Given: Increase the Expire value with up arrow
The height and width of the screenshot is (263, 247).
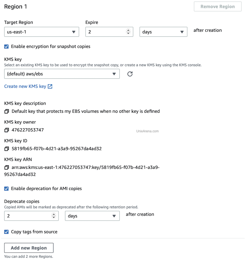Looking at the screenshot, I should [x=128, y=30].
